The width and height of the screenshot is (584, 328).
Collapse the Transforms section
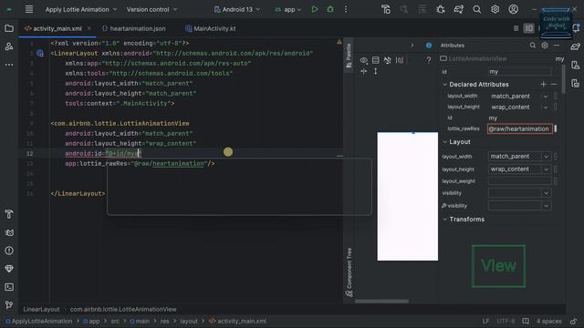[x=444, y=220]
